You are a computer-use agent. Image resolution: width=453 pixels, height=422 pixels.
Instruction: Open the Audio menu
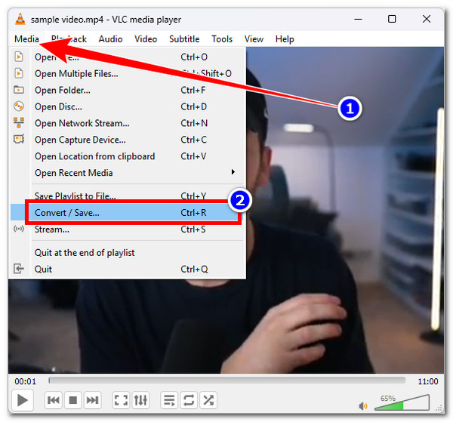(110, 39)
